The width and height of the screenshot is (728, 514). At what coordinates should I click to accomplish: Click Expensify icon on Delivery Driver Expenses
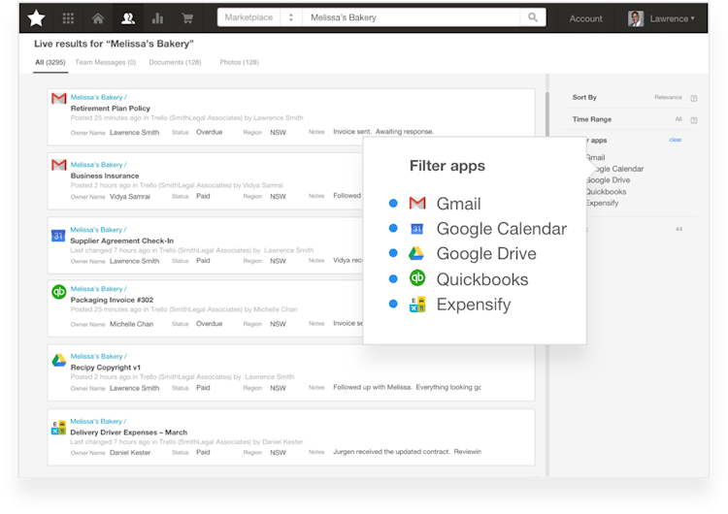coord(58,428)
